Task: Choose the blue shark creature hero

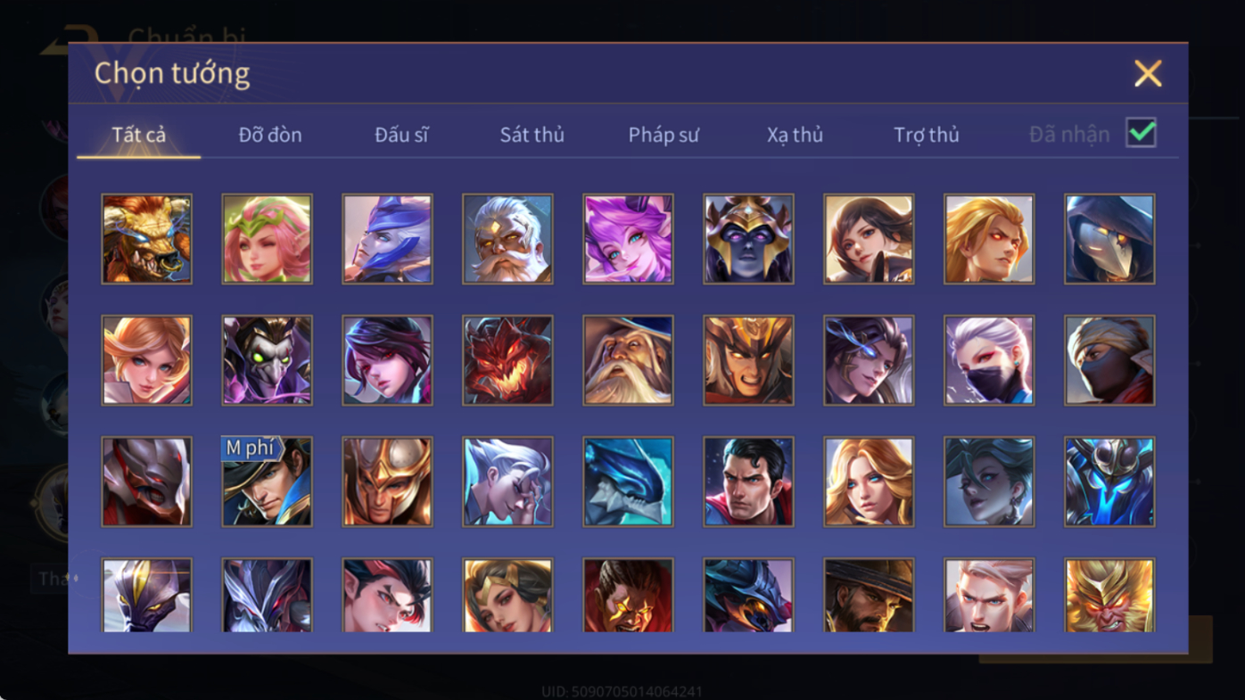Action: point(628,482)
